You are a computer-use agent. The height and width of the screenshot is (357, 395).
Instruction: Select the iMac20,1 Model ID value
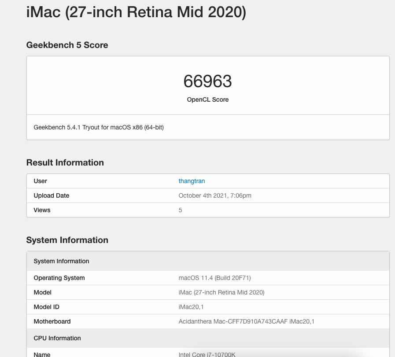click(x=191, y=307)
